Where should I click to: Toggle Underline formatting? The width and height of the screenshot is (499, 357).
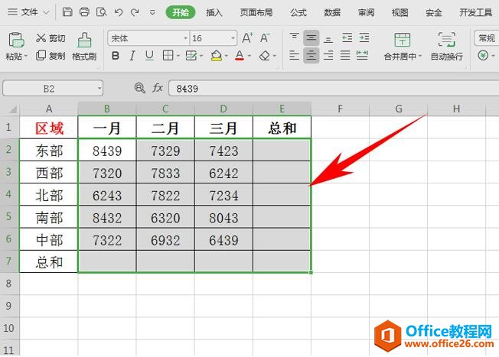click(x=149, y=56)
